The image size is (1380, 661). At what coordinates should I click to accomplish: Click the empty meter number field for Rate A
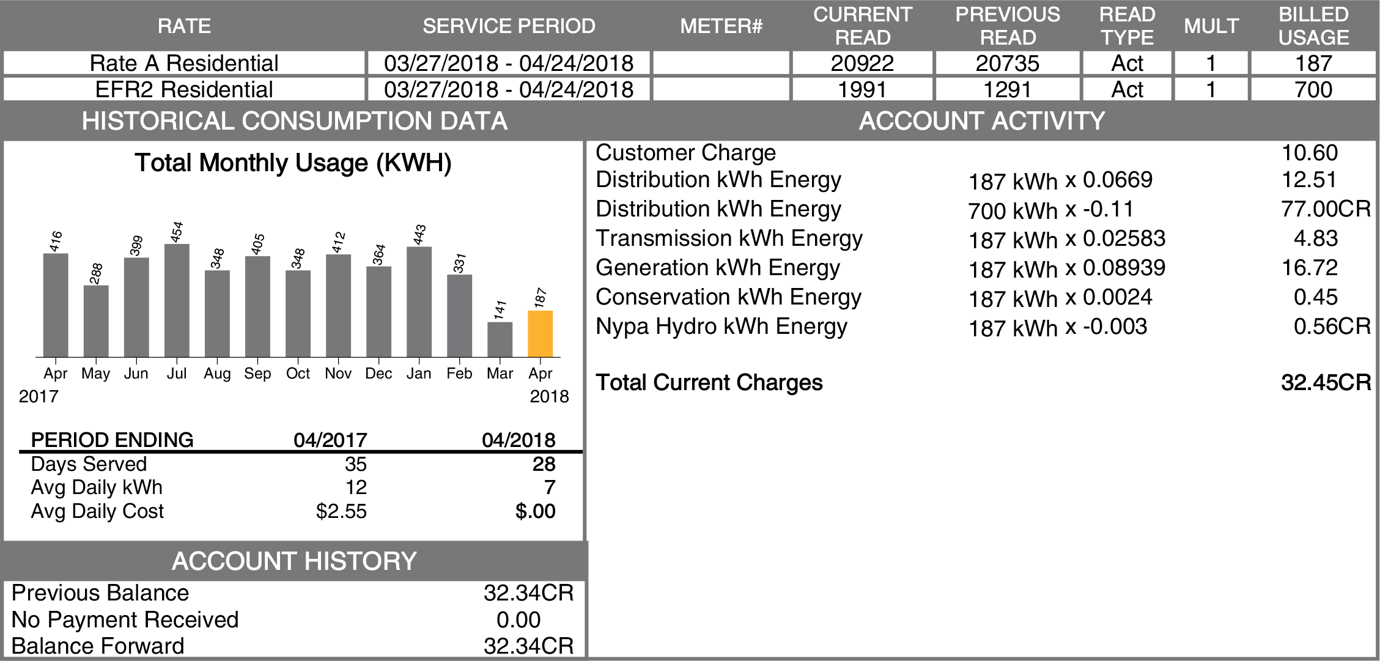point(721,64)
